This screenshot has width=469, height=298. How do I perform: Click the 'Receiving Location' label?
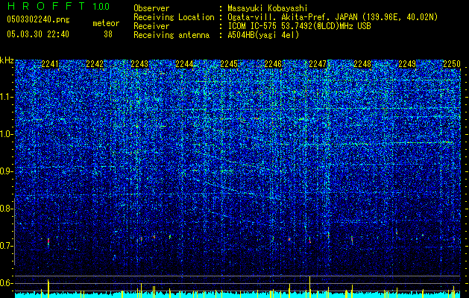point(174,17)
